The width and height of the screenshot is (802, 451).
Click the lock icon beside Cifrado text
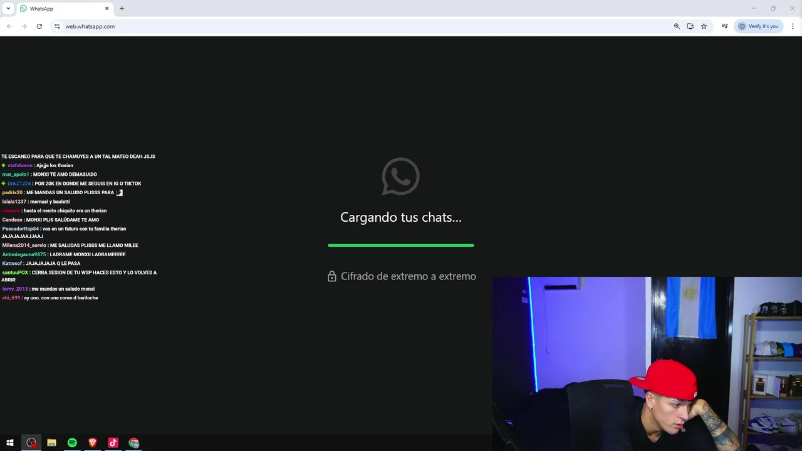(332, 276)
